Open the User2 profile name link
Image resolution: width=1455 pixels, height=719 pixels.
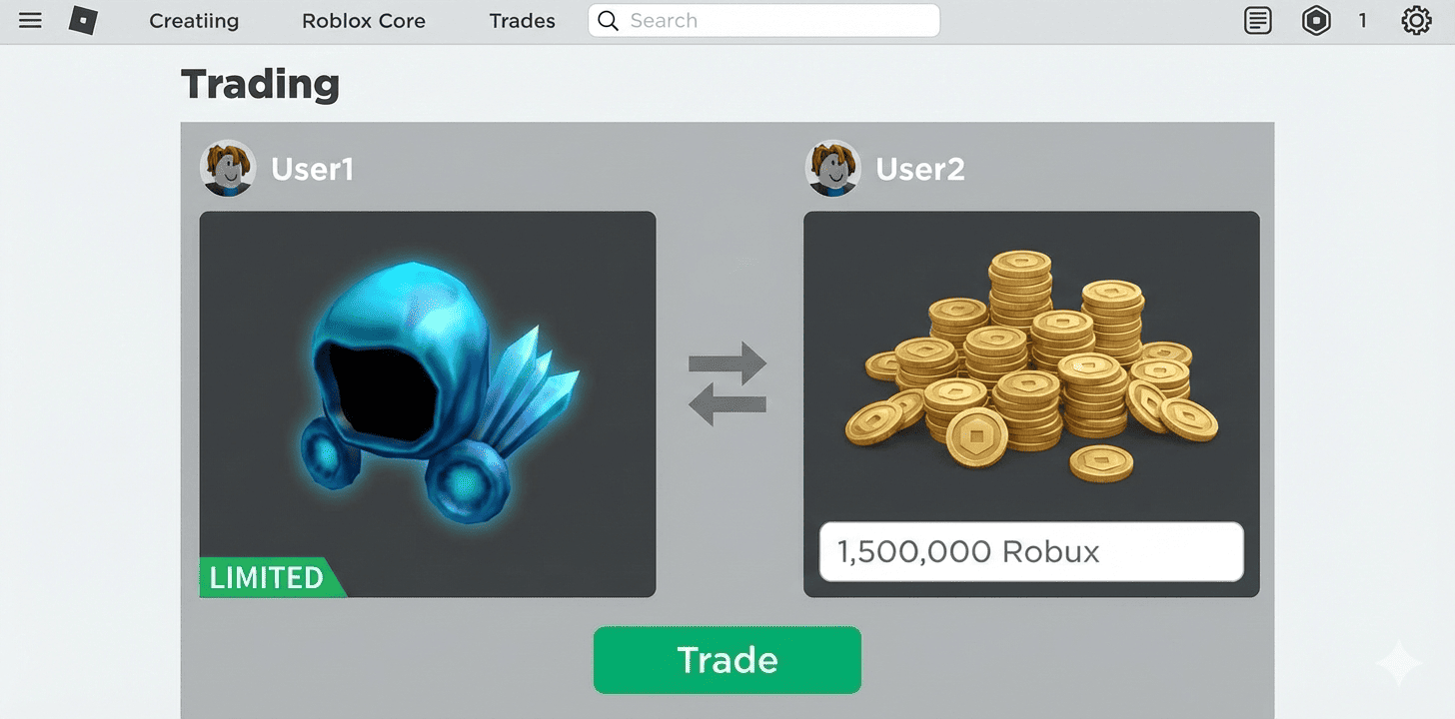click(x=920, y=169)
